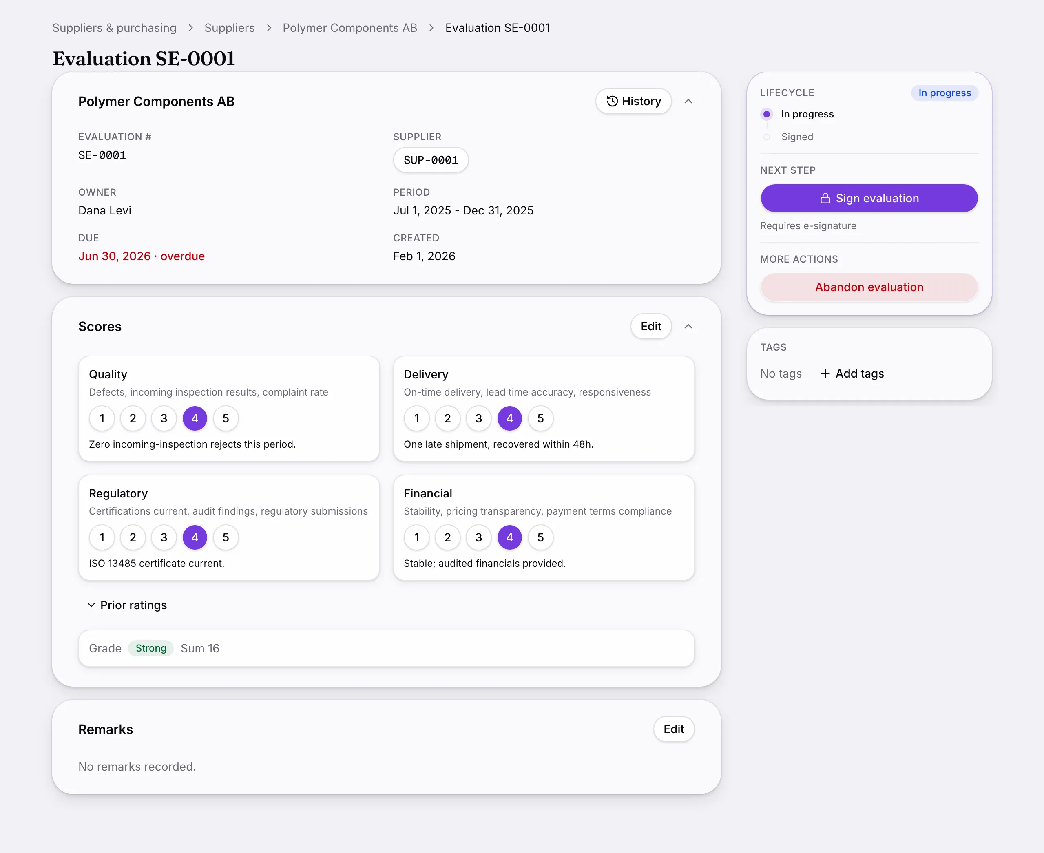Set Financial score to 1
The height and width of the screenshot is (853, 1044).
[417, 537]
